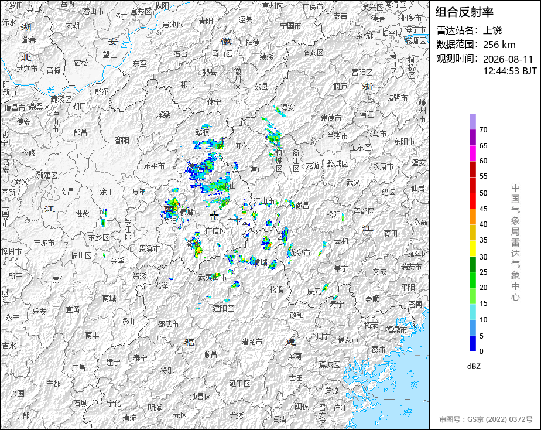541x430 pixels.
Task: Click the observation time 12:44:53 BJT
Action: tap(509, 71)
